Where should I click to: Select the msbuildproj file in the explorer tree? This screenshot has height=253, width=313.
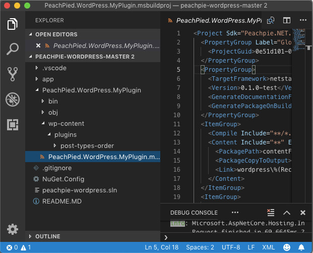(x=93, y=157)
